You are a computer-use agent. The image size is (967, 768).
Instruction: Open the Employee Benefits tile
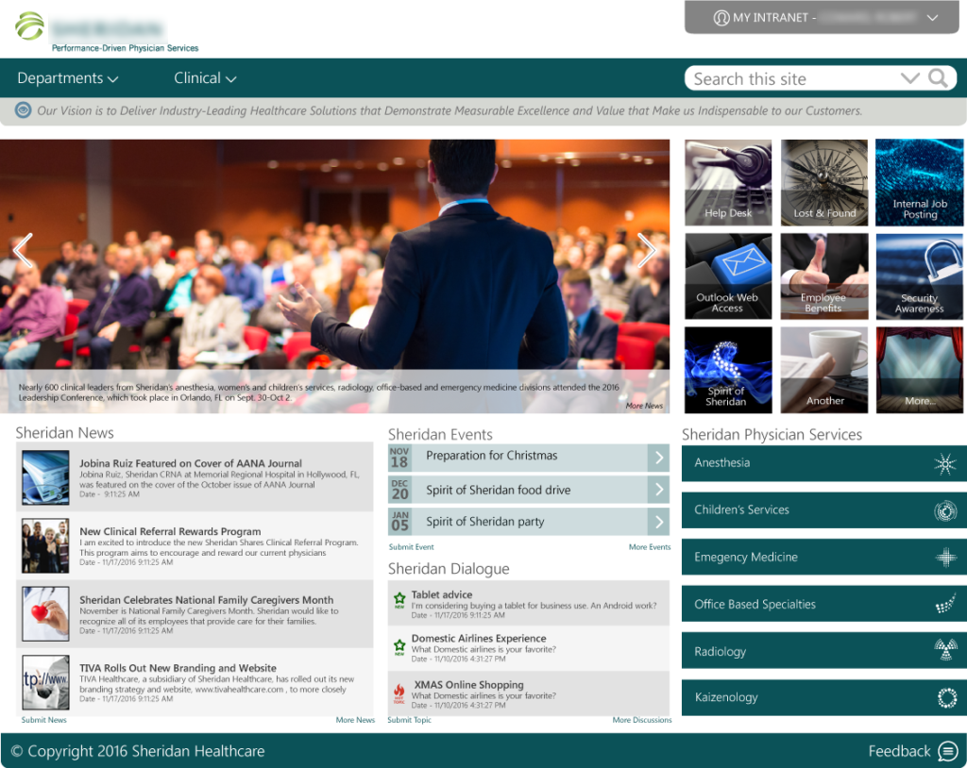823,276
